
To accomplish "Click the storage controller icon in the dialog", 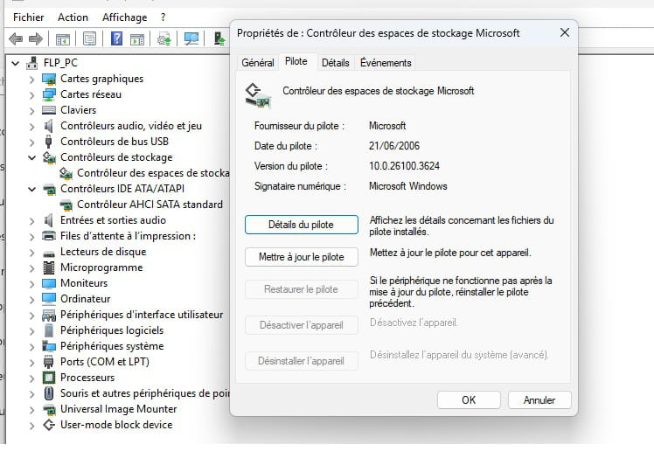I will 258,95.
